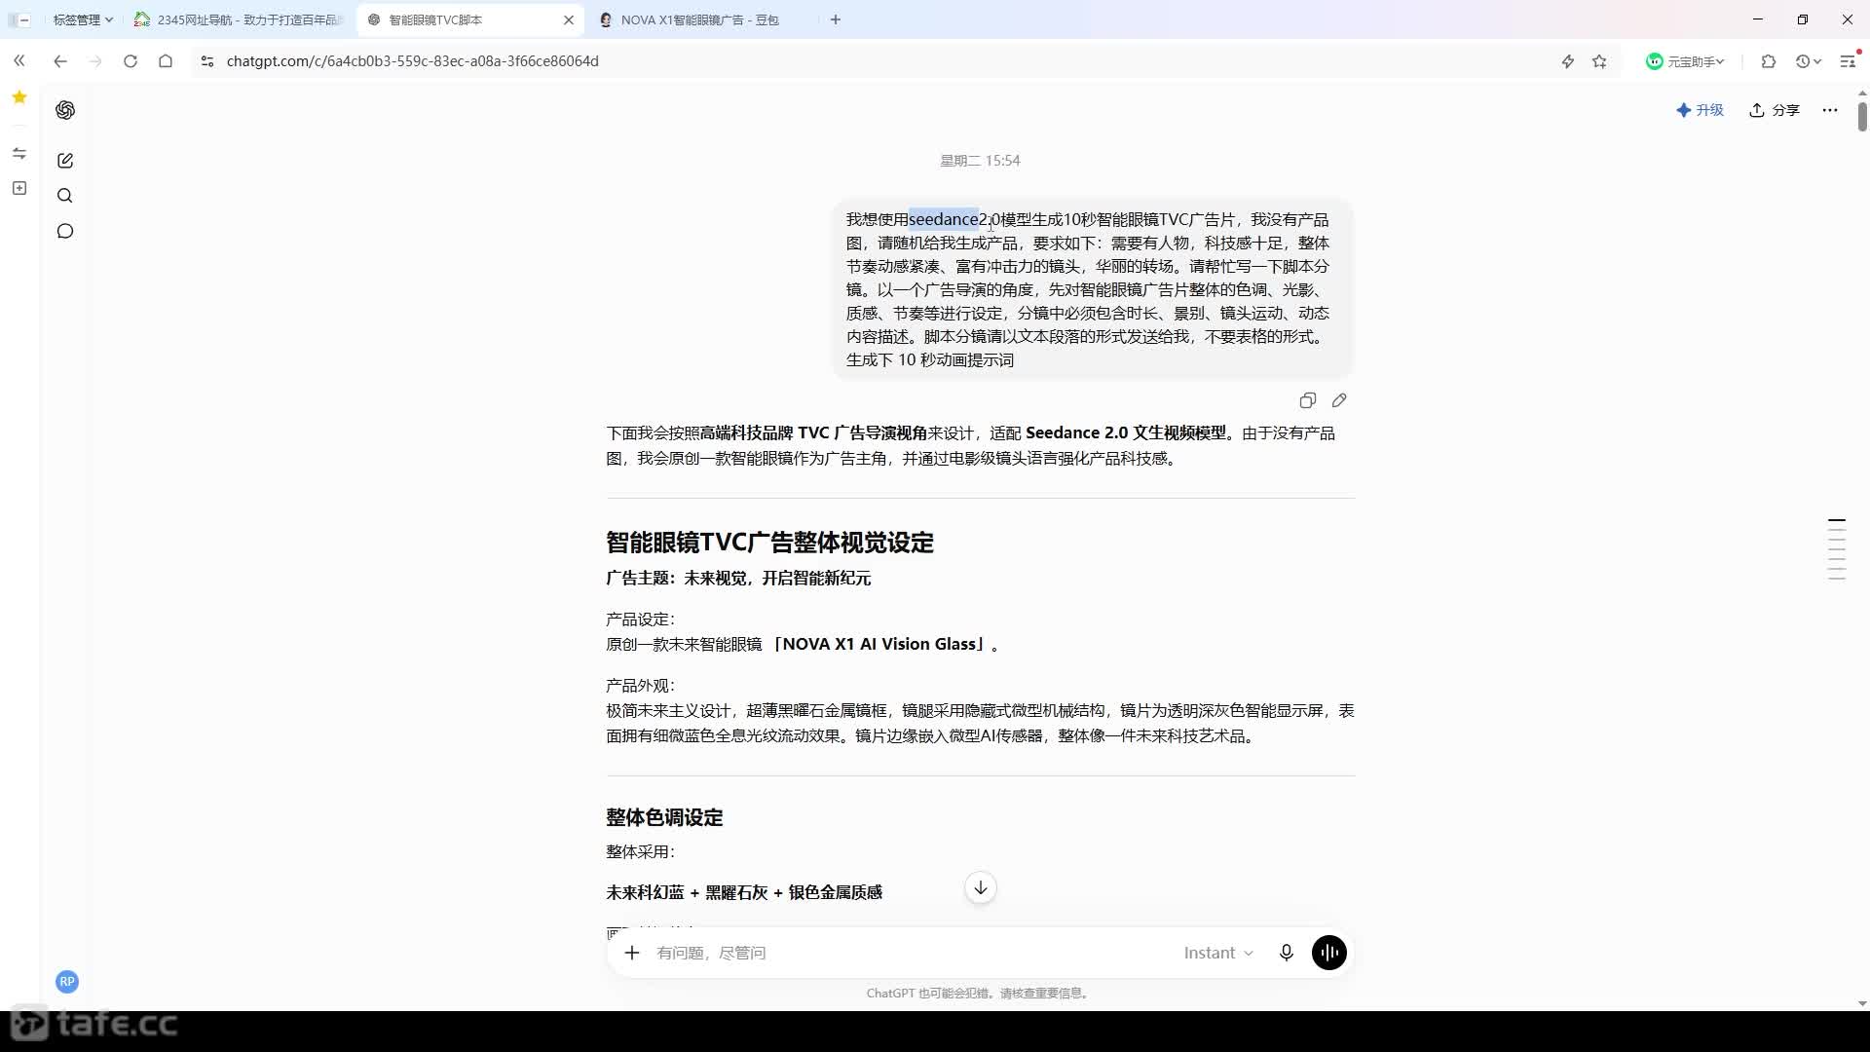Click the 升级 upgrade button
This screenshot has height=1052, width=1870.
pyautogui.click(x=1700, y=110)
